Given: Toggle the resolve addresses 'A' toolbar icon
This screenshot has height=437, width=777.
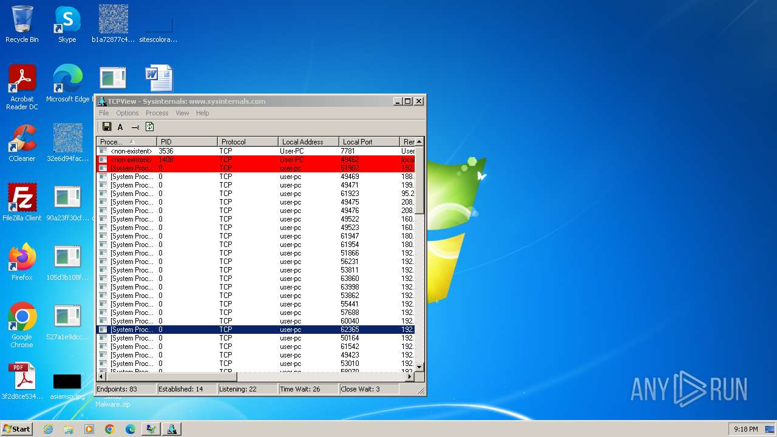Looking at the screenshot, I should coord(120,127).
